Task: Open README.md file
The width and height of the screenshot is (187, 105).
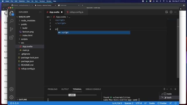Action: pos(27,65)
